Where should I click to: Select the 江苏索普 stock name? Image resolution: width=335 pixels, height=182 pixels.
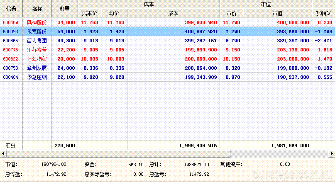pos(37,50)
